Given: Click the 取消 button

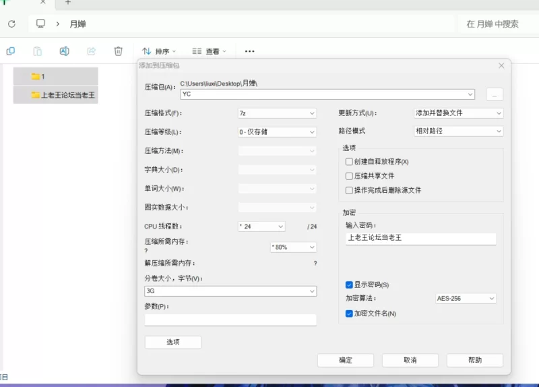Looking at the screenshot, I should point(410,360).
